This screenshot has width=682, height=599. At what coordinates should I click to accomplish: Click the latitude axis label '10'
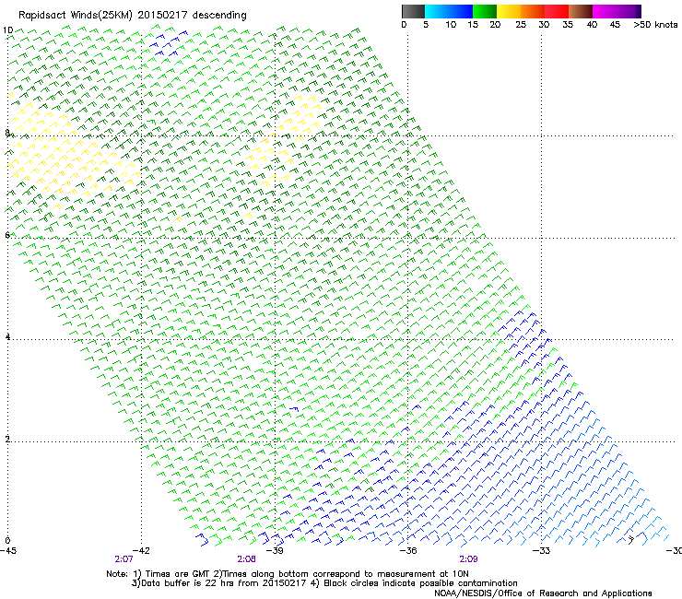click(x=7, y=30)
